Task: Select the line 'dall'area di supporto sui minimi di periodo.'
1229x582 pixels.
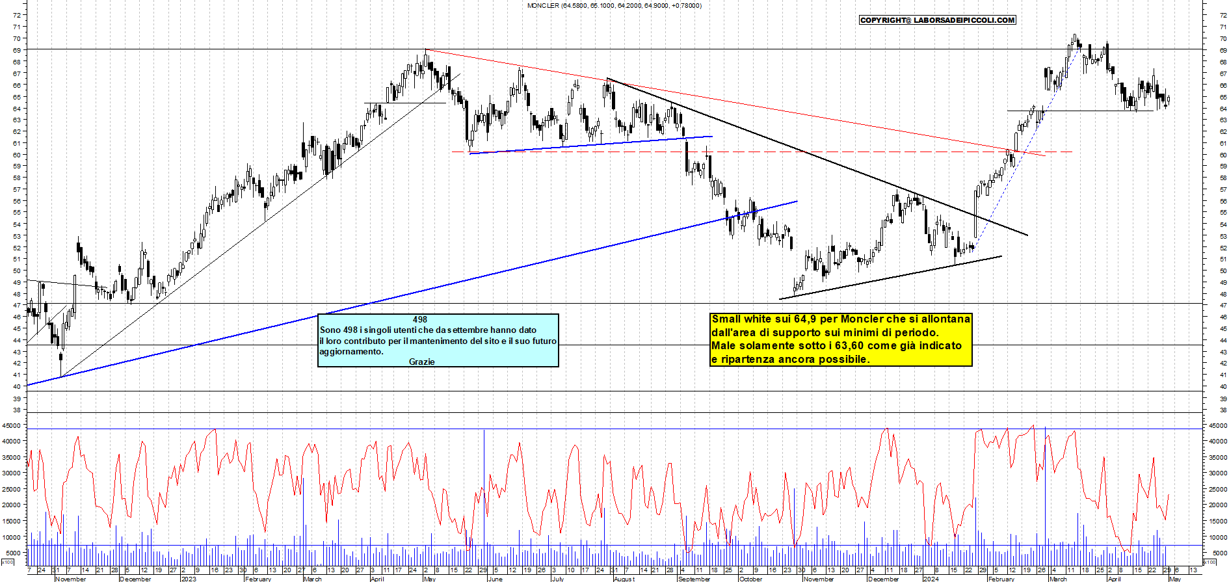Action: 825,332
